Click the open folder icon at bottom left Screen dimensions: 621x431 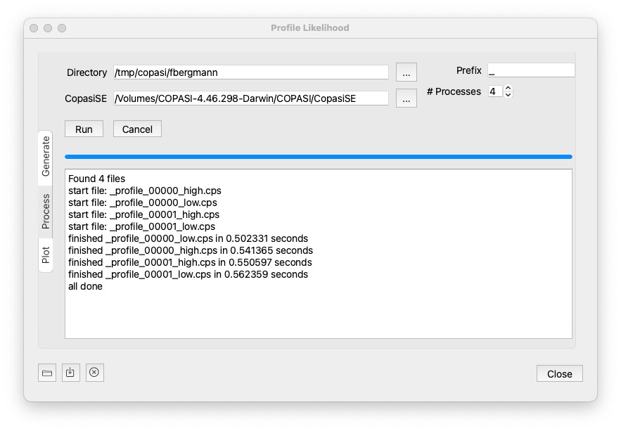click(x=47, y=373)
